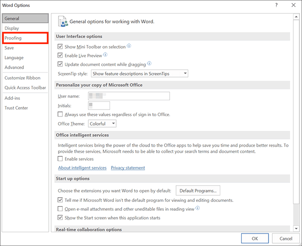Click the vertical scrollbar thumb

tap(296, 111)
